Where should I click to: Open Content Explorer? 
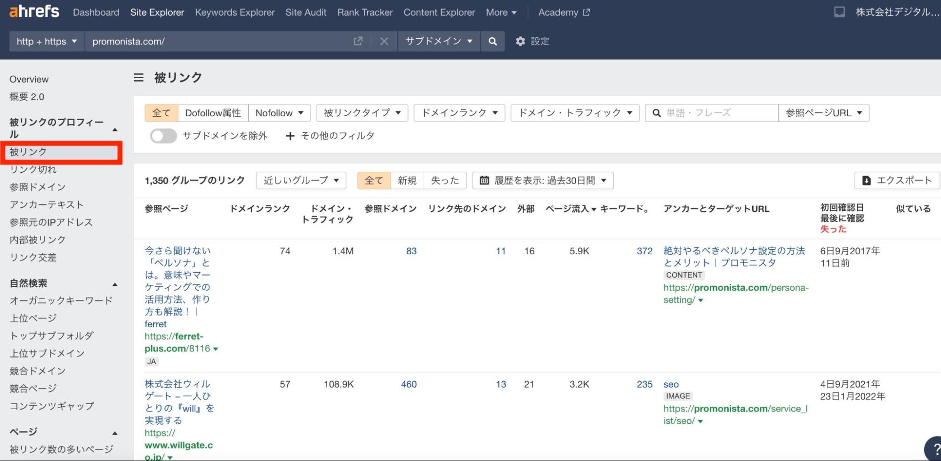coord(439,12)
